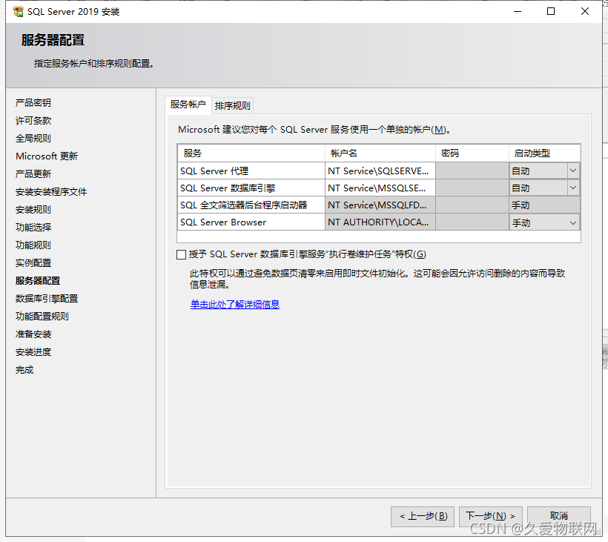608x542 pixels.
Task: Click the 上一步 button
Action: [x=422, y=516]
